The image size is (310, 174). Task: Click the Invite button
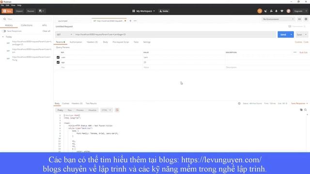pyautogui.click(x=164, y=11)
